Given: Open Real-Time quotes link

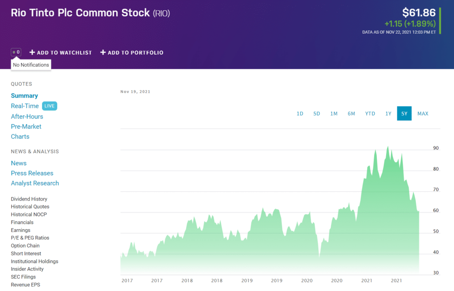Looking at the screenshot, I should pos(25,106).
